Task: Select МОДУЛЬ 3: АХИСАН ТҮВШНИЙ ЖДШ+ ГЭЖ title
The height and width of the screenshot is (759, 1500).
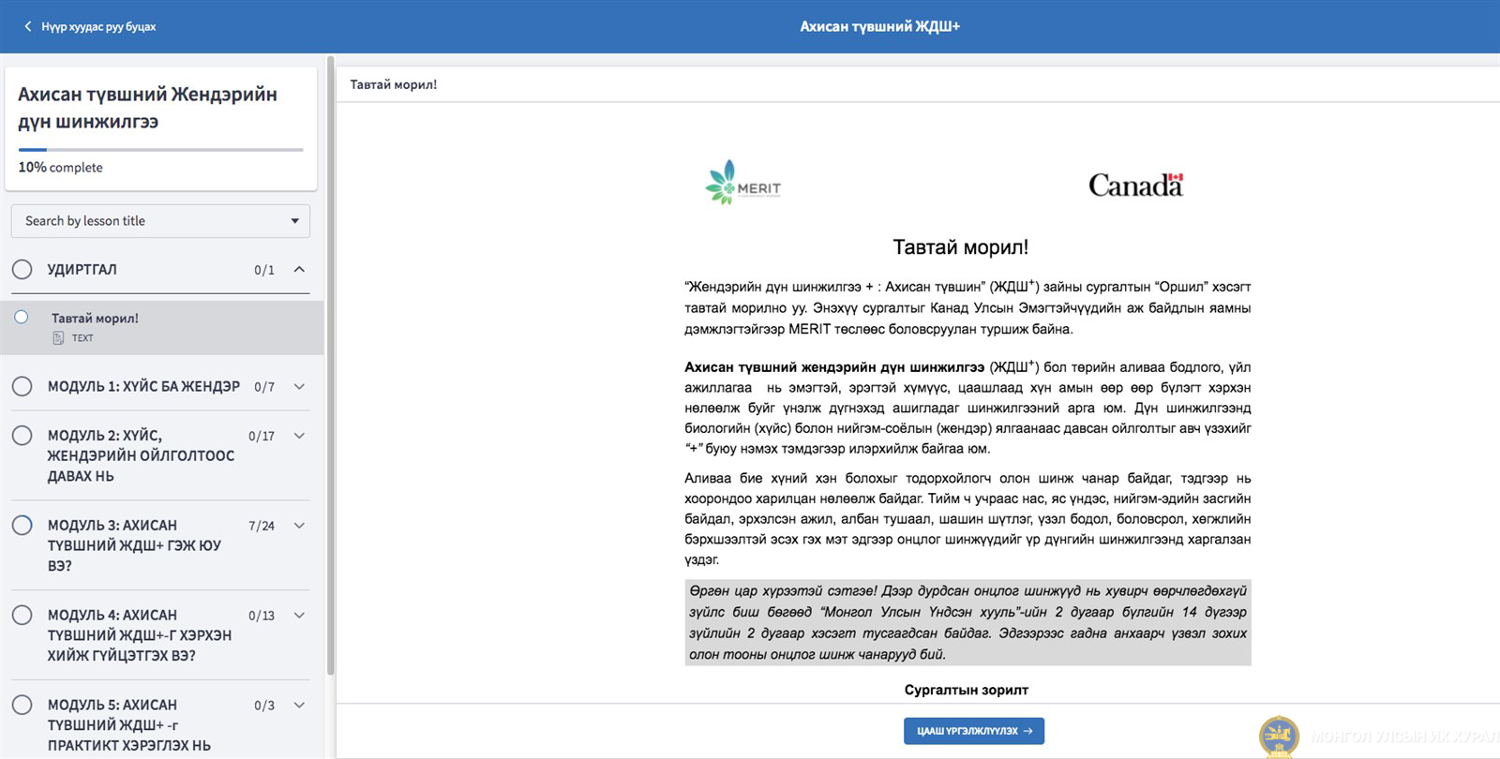Action: click(134, 545)
